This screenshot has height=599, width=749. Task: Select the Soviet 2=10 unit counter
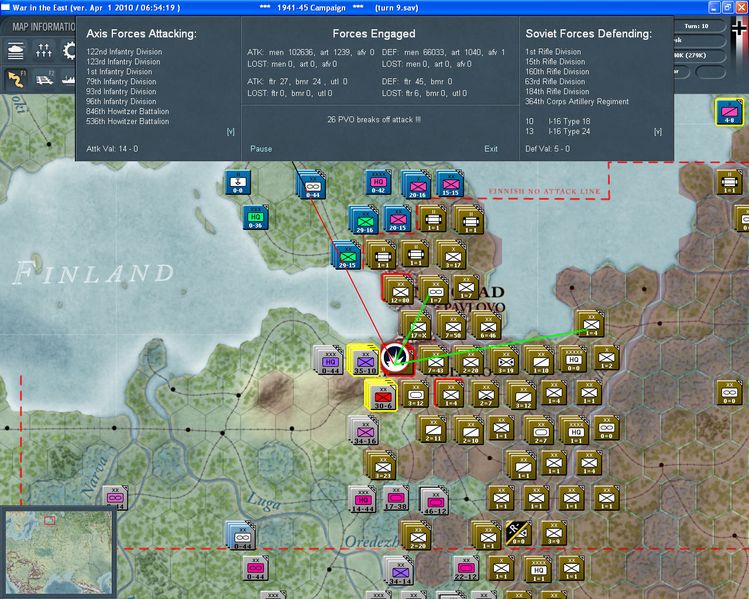coord(470,432)
